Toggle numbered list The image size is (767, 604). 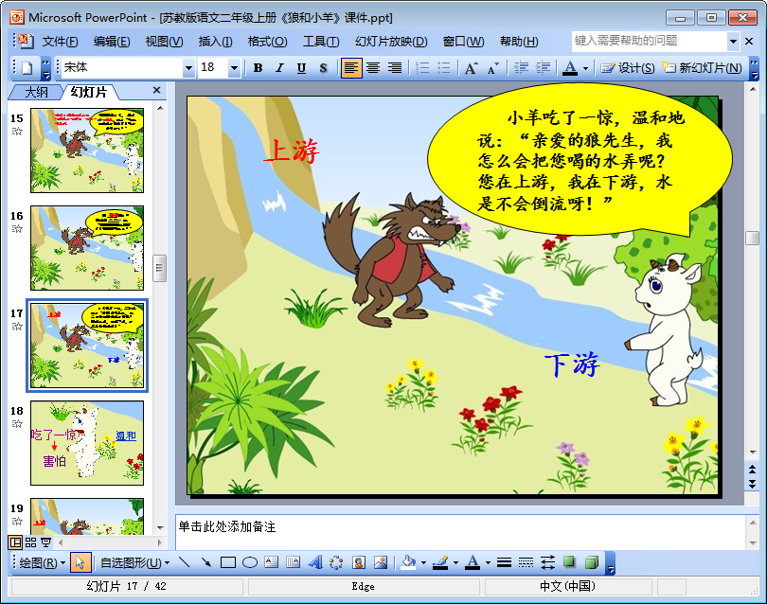coord(422,68)
